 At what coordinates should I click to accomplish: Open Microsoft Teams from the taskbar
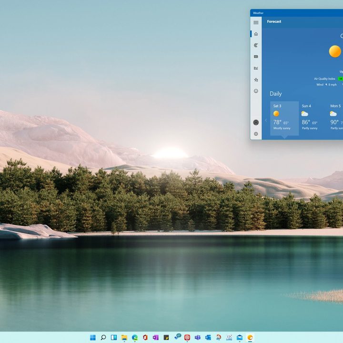tap(198, 337)
